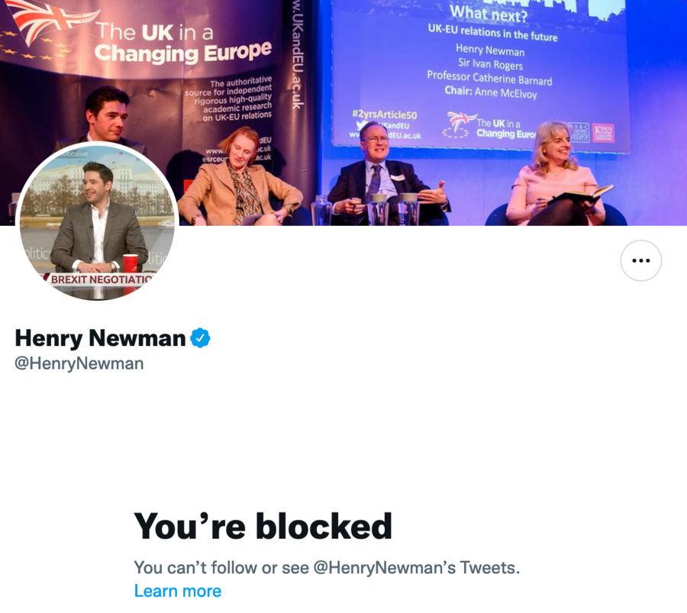Click the red mug in the profile photo
The width and height of the screenshot is (687, 613).
pyautogui.click(x=131, y=263)
